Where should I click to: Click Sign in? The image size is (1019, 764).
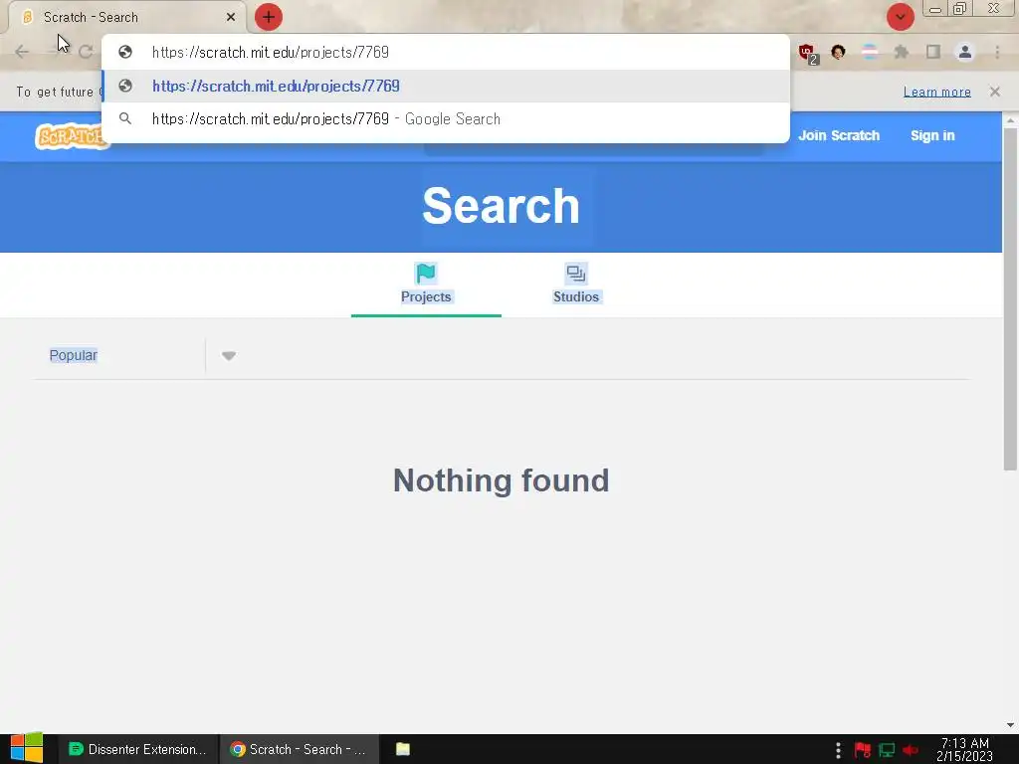(x=932, y=135)
